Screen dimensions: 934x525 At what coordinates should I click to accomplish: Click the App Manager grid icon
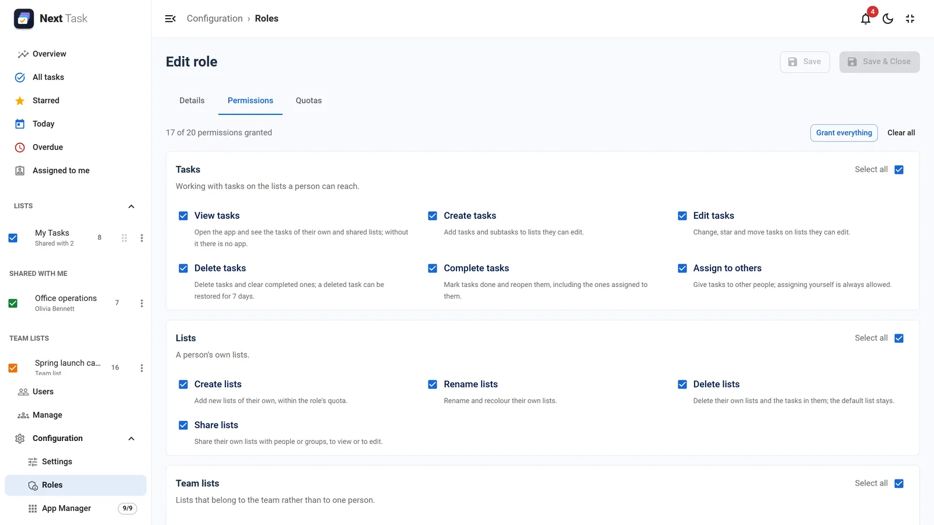click(x=33, y=509)
